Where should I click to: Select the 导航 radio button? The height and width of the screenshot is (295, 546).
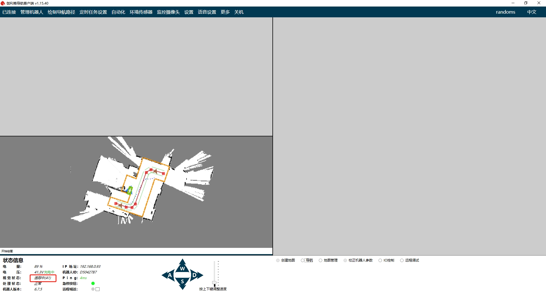[x=303, y=260]
